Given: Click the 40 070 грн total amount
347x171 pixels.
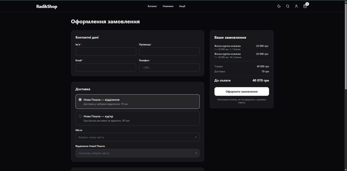Looking at the screenshot, I should [x=261, y=81].
